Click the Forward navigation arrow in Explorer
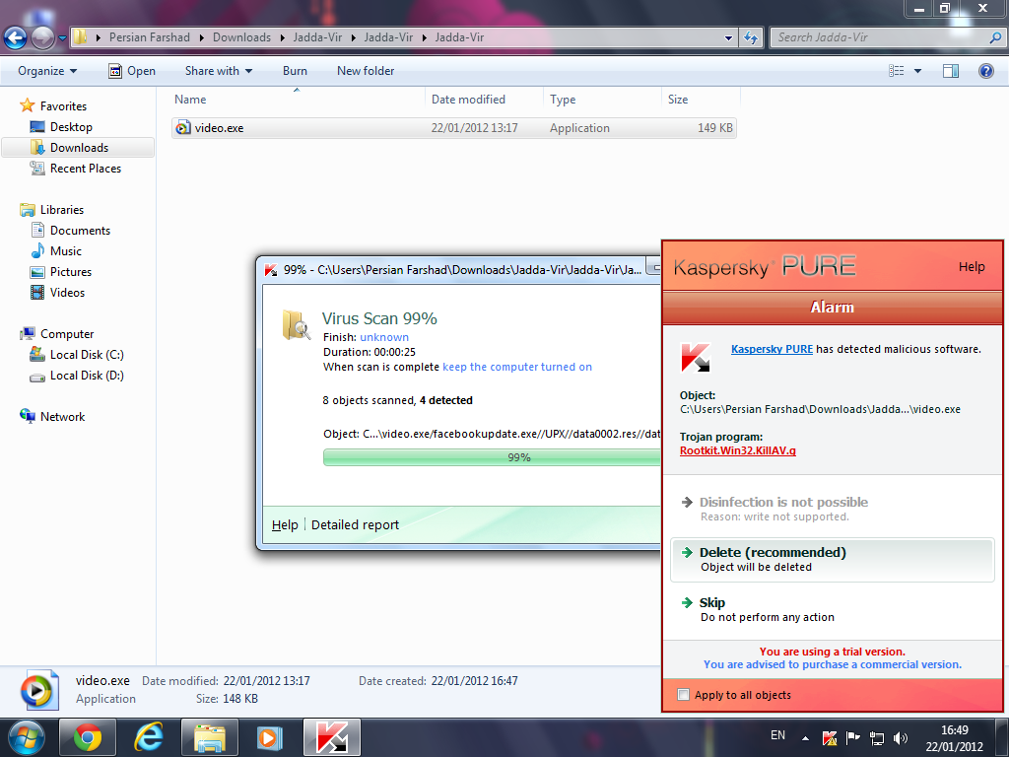 (x=43, y=38)
